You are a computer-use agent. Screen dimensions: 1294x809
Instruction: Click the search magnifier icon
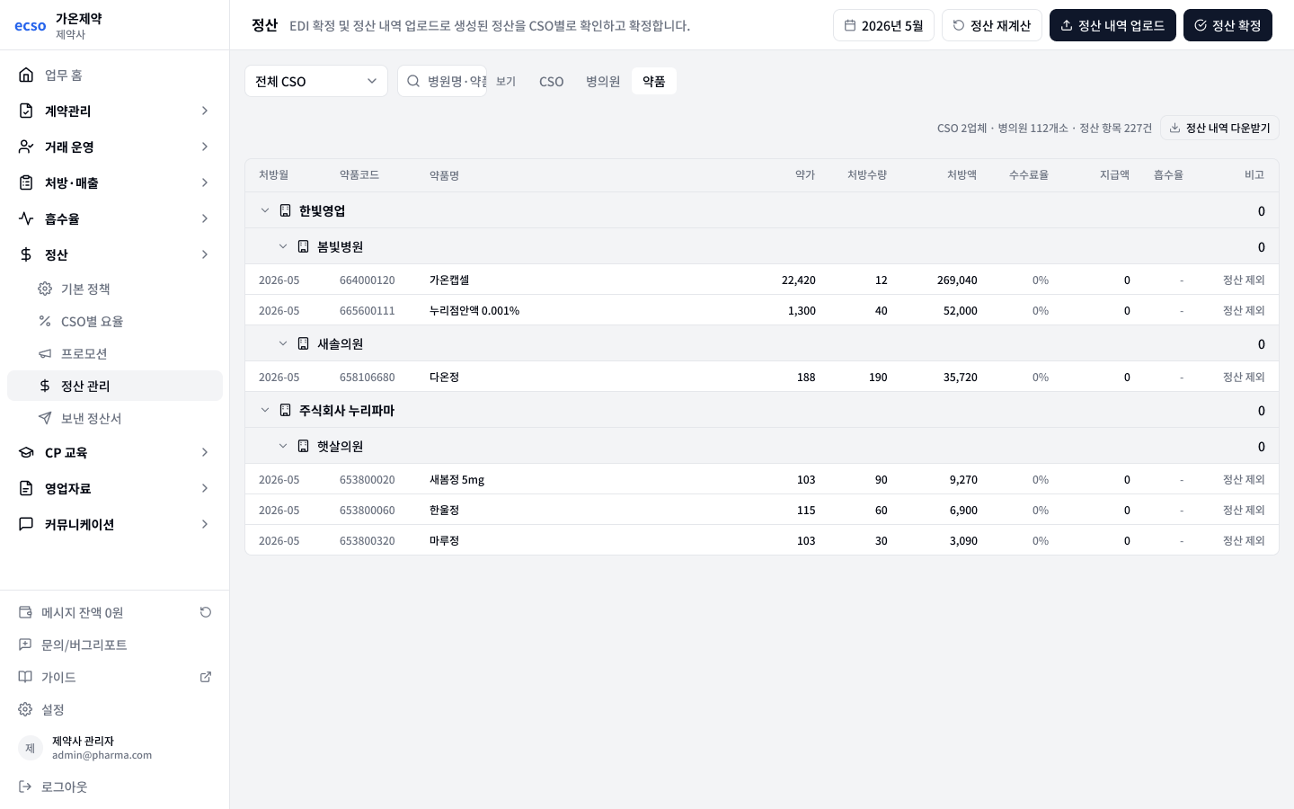click(x=413, y=81)
